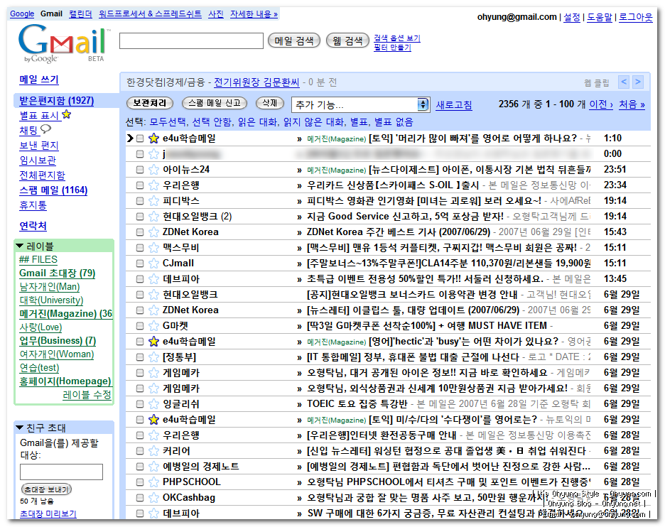The width and height of the screenshot is (665, 527).
Task: Select the 아이뉴스24 message checkbox
Action: point(140,170)
